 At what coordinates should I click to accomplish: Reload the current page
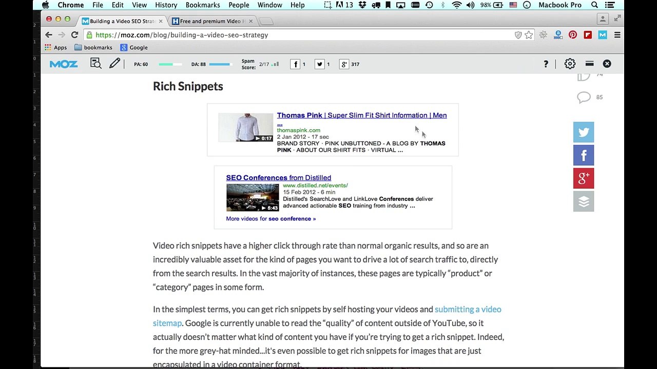(74, 35)
